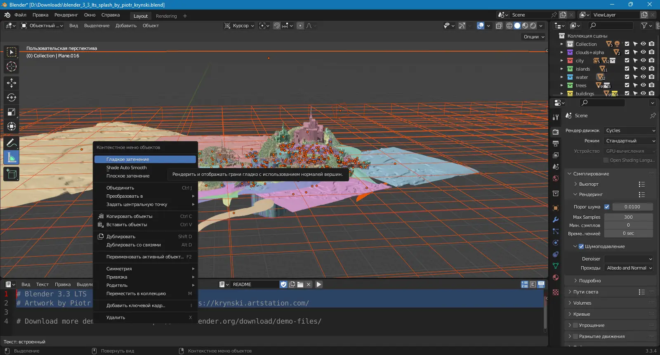The image size is (660, 355).
Task: Switch viewport to wireframe shading
Action: [x=509, y=26]
